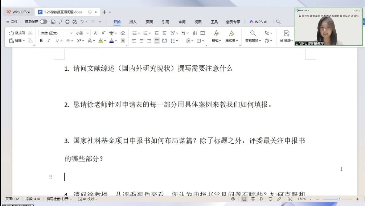Viewport: 365px width, 206px height.
Task: Click the center align icon
Action: pos(142,41)
